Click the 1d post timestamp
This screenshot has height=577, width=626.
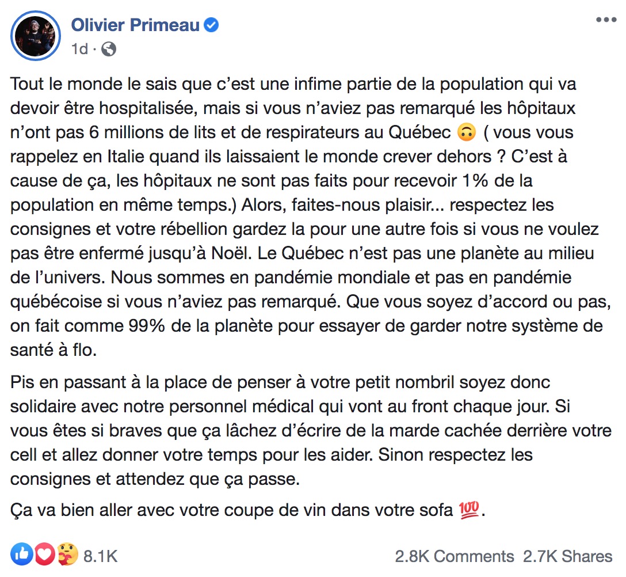(79, 49)
